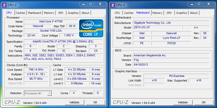Show About tab in right CPU-Z window
217x108 pixels.
(194, 13)
